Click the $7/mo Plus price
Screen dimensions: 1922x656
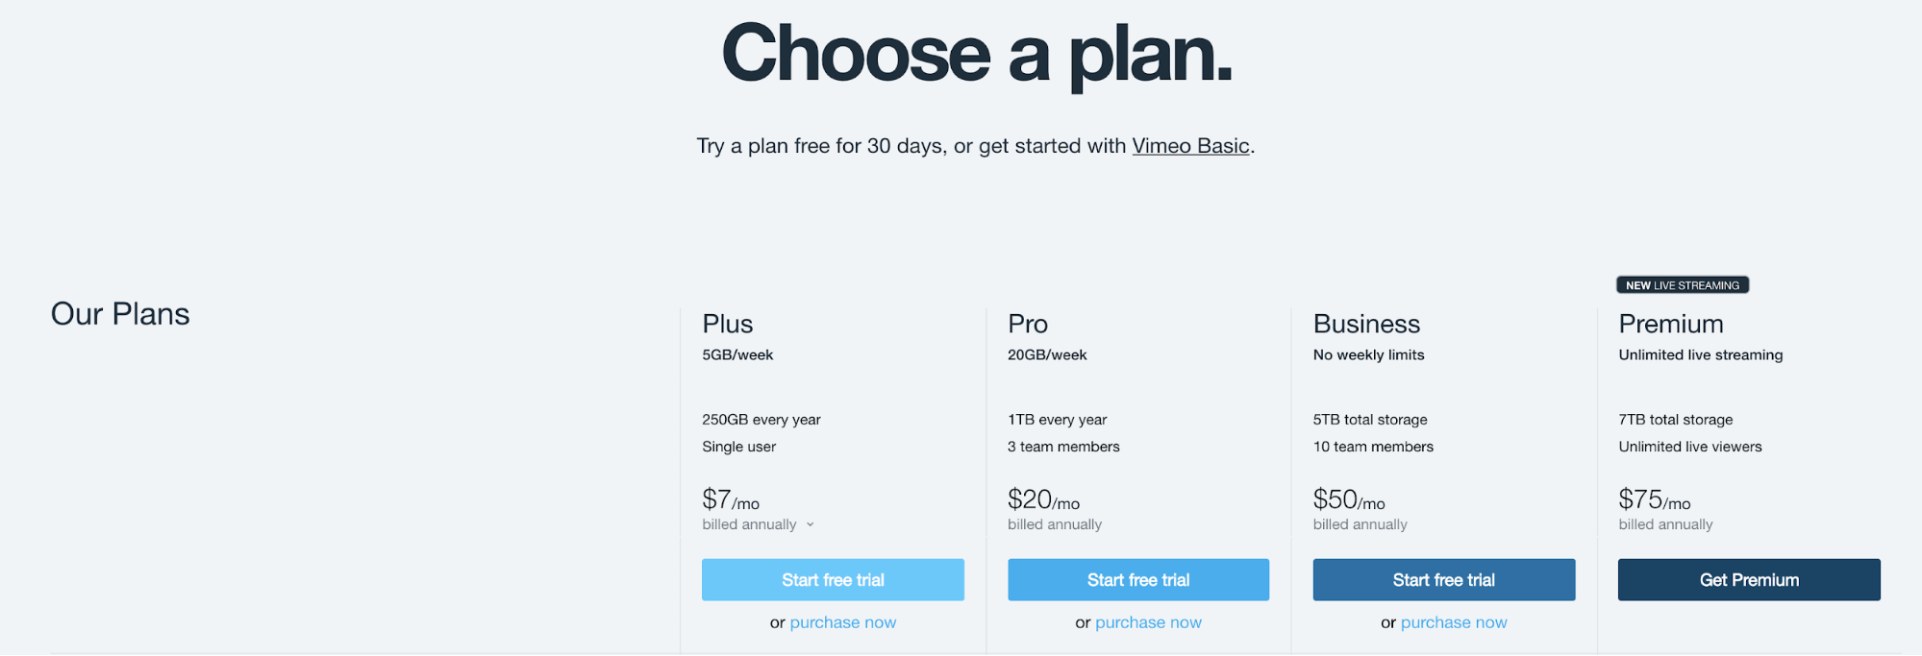731,499
